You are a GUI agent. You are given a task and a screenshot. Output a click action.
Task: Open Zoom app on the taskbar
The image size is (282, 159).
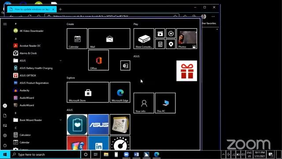126,155
